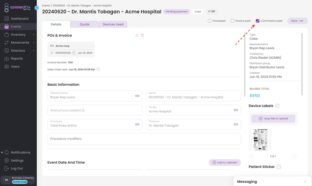312x186 pixels.
Task: Tick the Invoice paid checkbox
Action: pyautogui.click(x=232, y=21)
